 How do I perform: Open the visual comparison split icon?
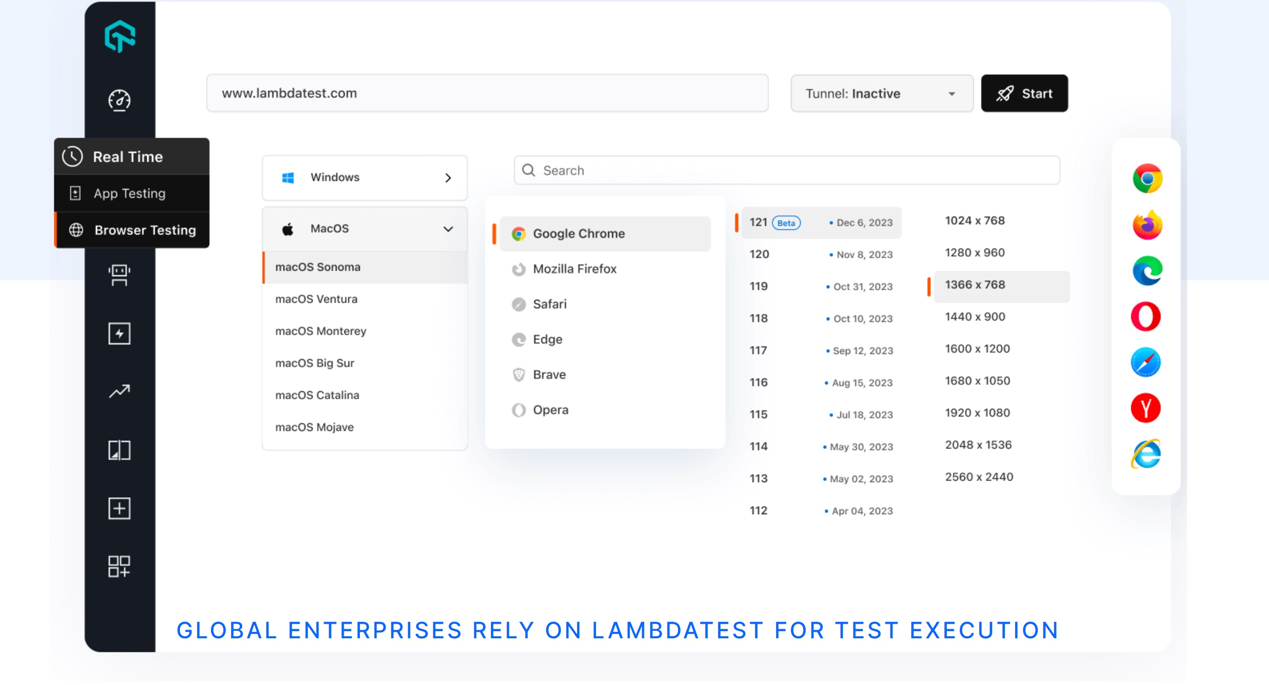(x=120, y=450)
